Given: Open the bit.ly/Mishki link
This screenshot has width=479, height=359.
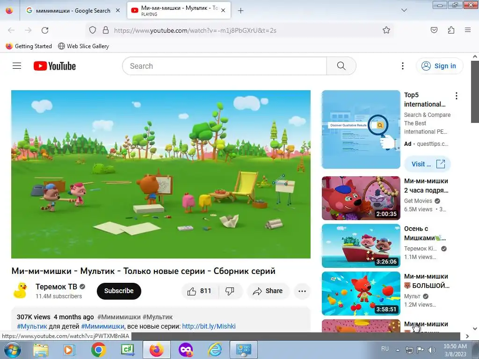Looking at the screenshot, I should tap(209, 326).
